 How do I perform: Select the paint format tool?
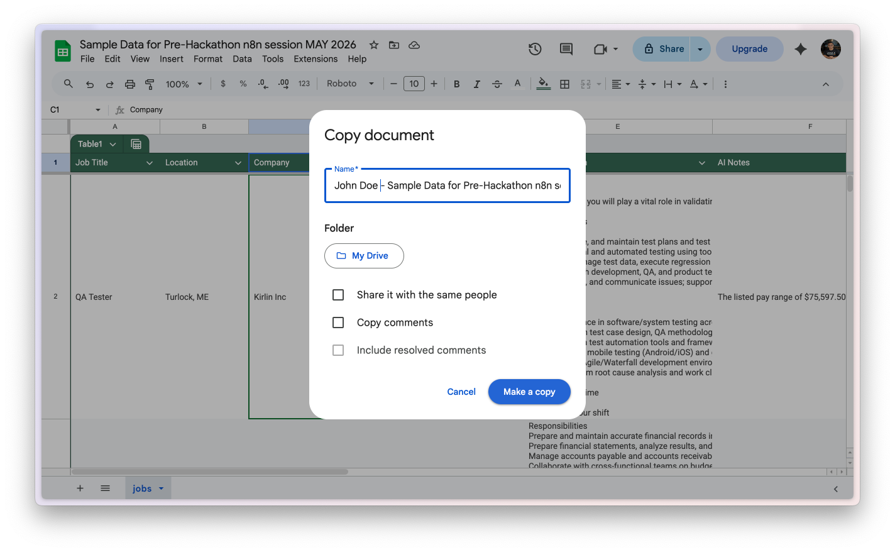click(x=150, y=84)
